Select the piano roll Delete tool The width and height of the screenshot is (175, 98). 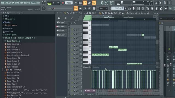click(109, 13)
